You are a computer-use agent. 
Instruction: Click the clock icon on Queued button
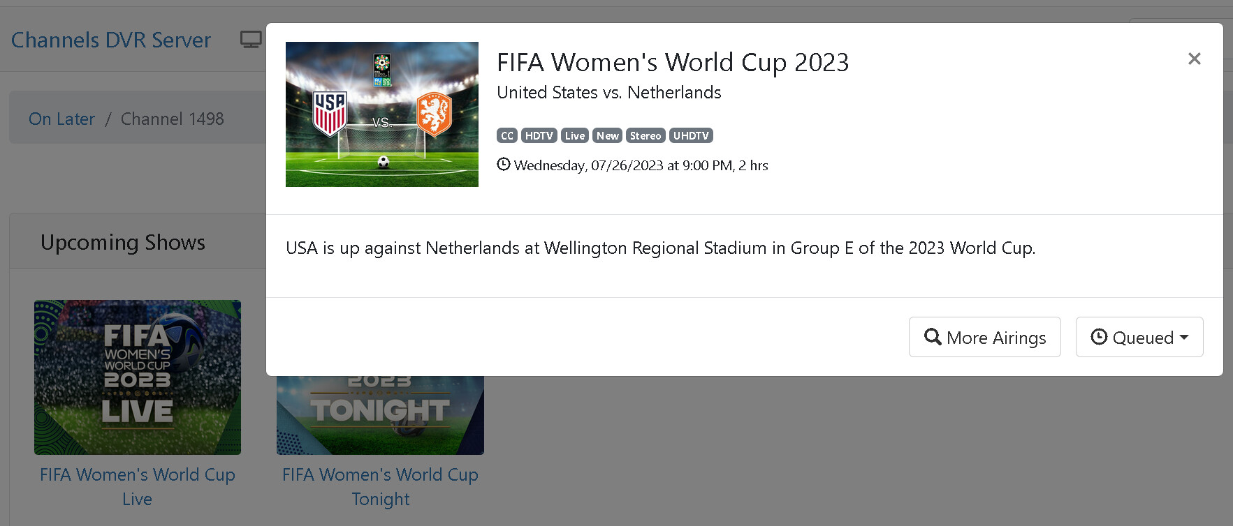pyautogui.click(x=1099, y=337)
